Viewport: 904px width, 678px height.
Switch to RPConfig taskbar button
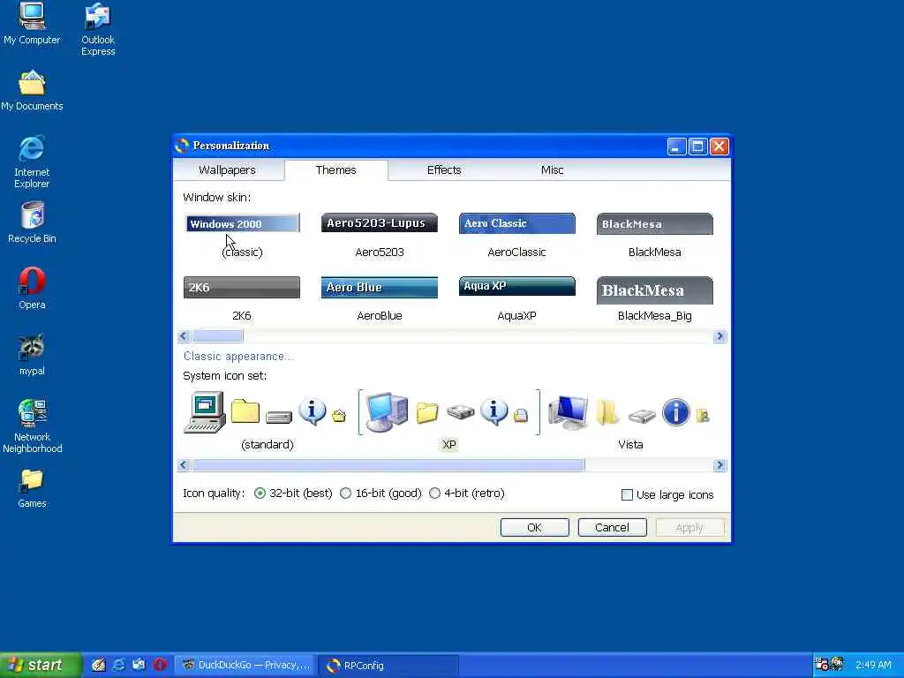(x=389, y=665)
